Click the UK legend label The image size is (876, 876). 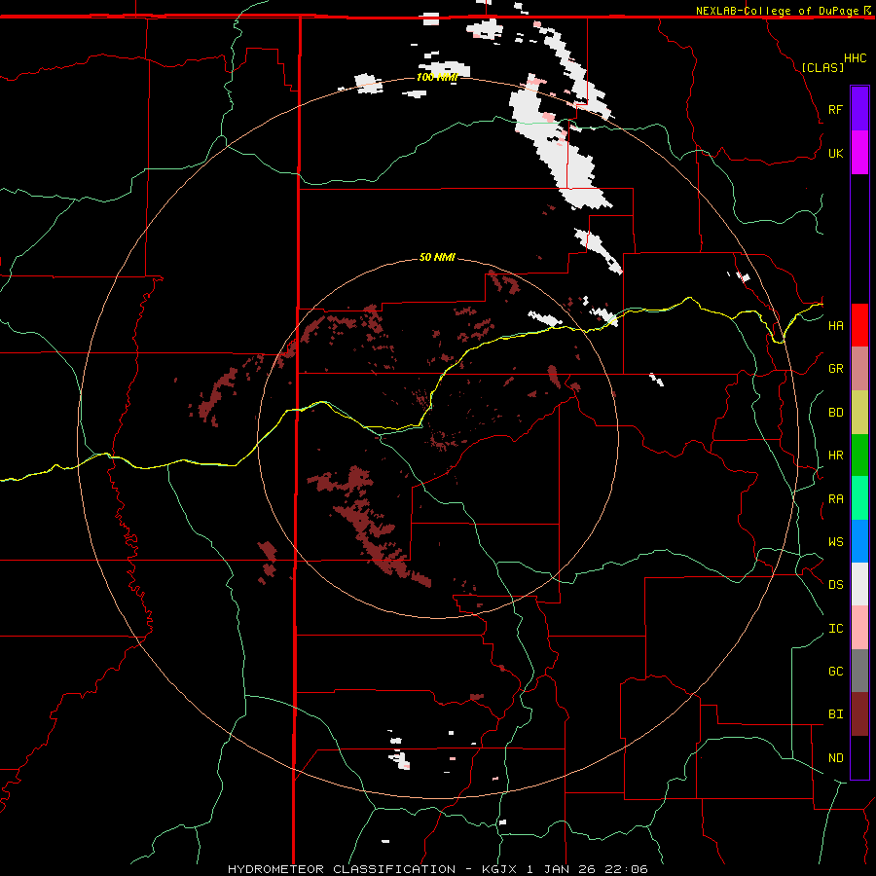click(x=835, y=153)
